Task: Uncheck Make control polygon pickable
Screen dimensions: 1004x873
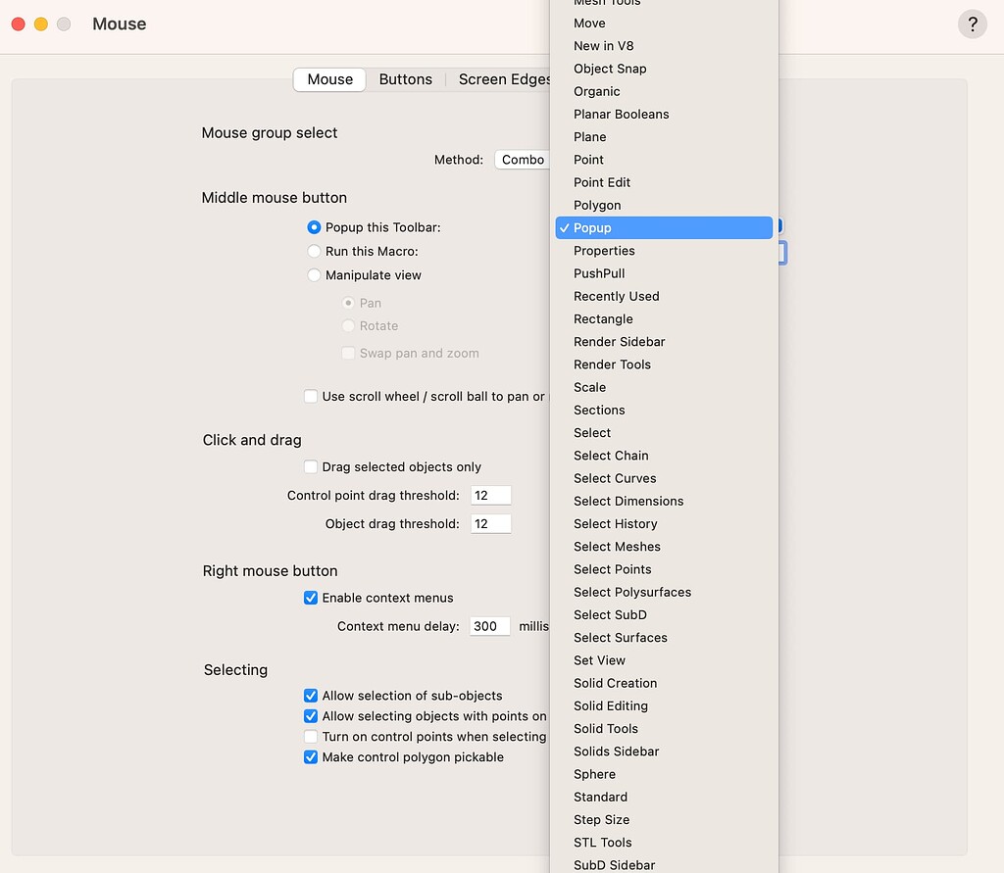Action: (x=310, y=757)
